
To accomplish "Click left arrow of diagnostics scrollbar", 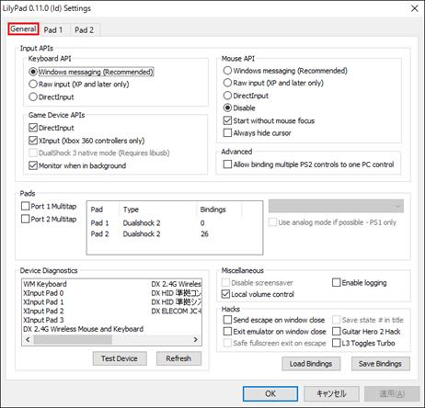I will point(28,339).
